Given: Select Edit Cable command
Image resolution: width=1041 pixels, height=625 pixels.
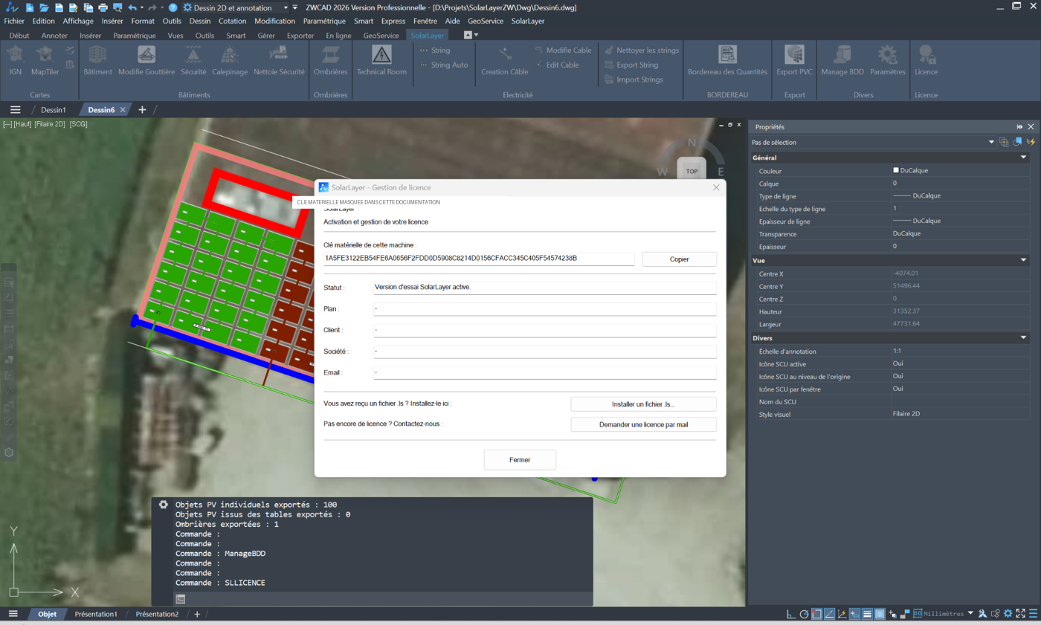Looking at the screenshot, I should coord(556,65).
